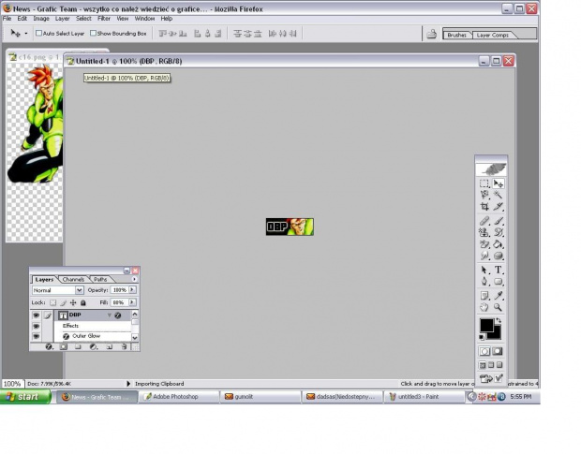Select the Crop tool

click(484, 207)
